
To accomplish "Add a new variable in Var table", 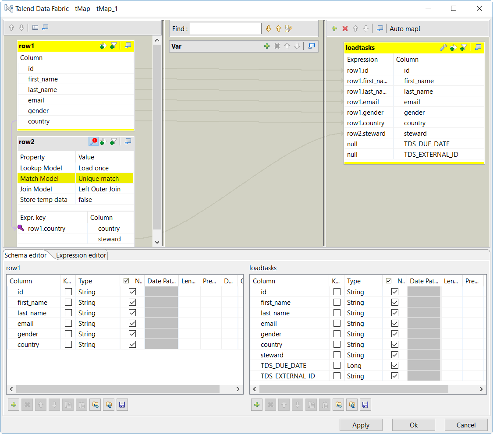I will click(266, 46).
